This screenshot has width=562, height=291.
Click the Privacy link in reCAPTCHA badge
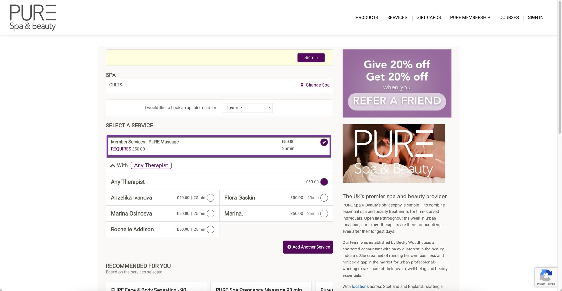[541, 284]
